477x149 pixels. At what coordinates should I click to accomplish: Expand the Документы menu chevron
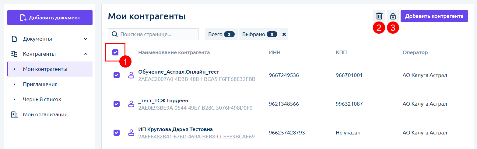[86, 39]
